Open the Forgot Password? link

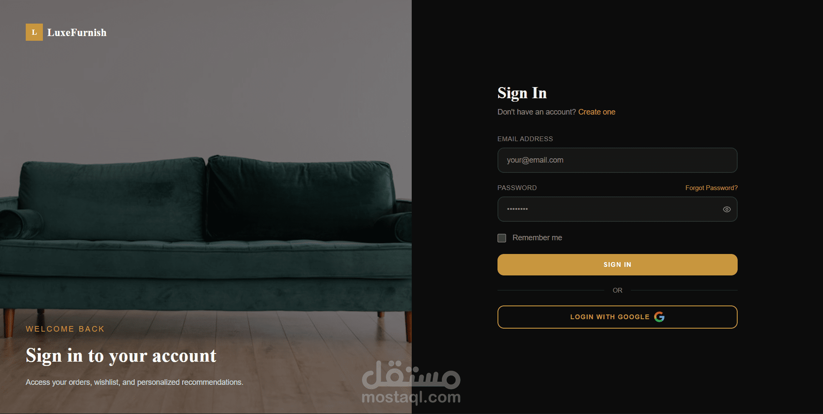point(711,188)
